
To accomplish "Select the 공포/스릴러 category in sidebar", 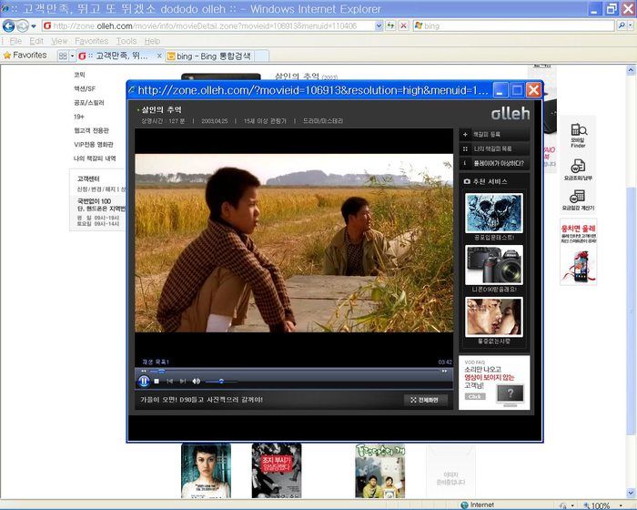I will click(89, 103).
